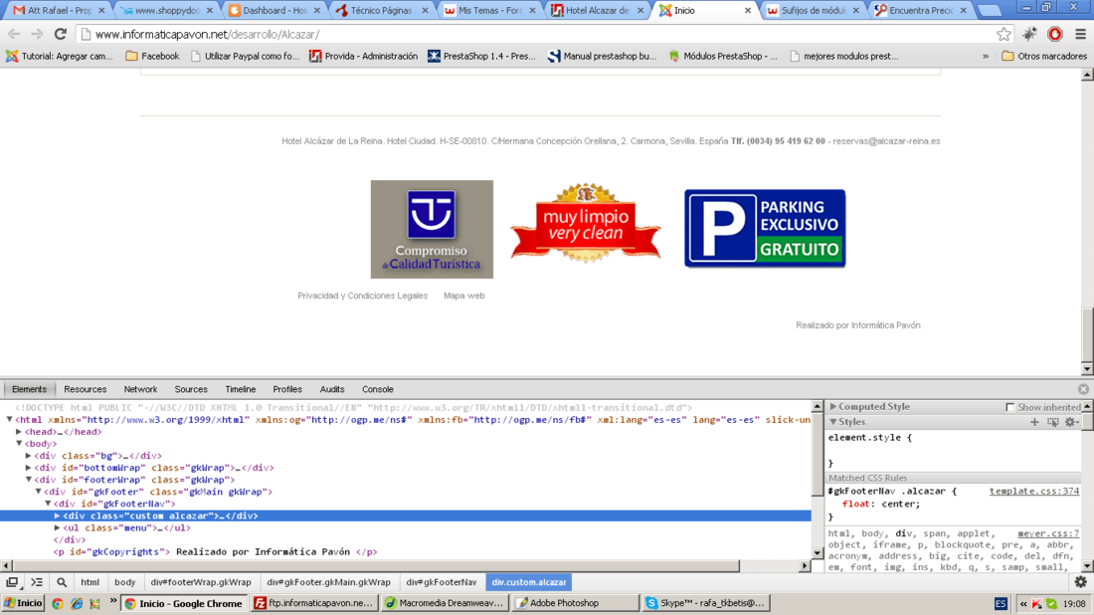1094x615 pixels.
Task: Open the Audits tab
Action: click(x=332, y=389)
